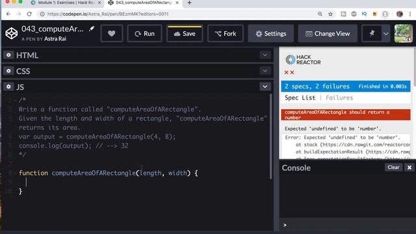Click the JS editor vertical scrollbar
Image resolution: width=416 pixels, height=234 pixels.
[x=270, y=136]
